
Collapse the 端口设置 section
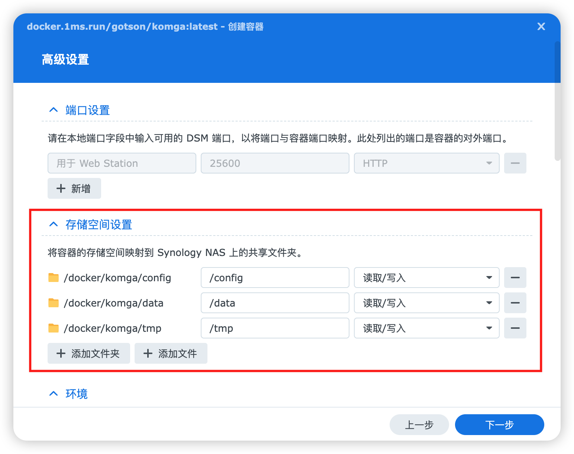tap(54, 110)
